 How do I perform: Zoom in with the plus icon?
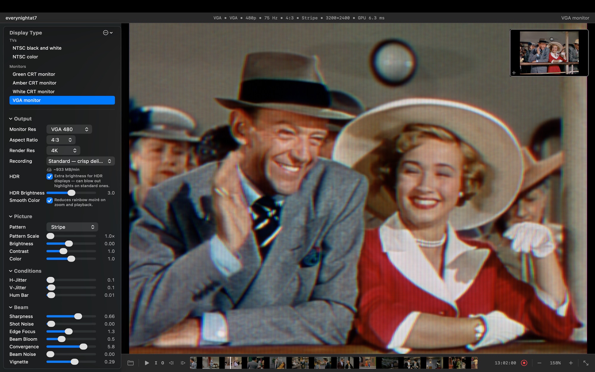(571, 363)
